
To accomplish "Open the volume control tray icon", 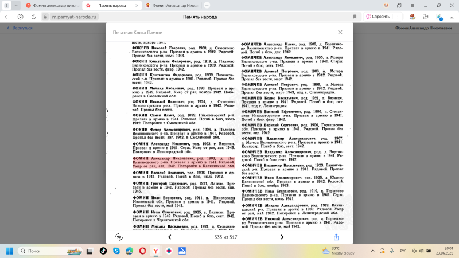I will [x=421, y=251].
